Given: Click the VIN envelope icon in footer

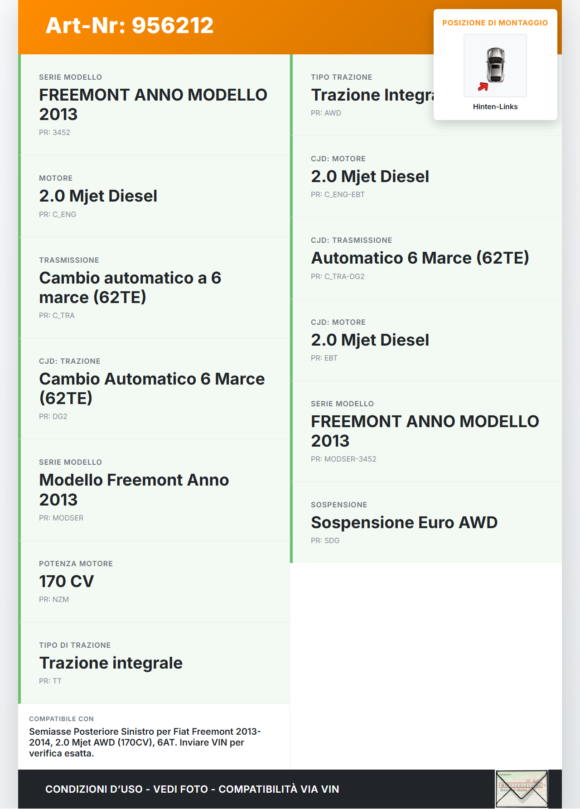Looking at the screenshot, I should (x=522, y=789).
